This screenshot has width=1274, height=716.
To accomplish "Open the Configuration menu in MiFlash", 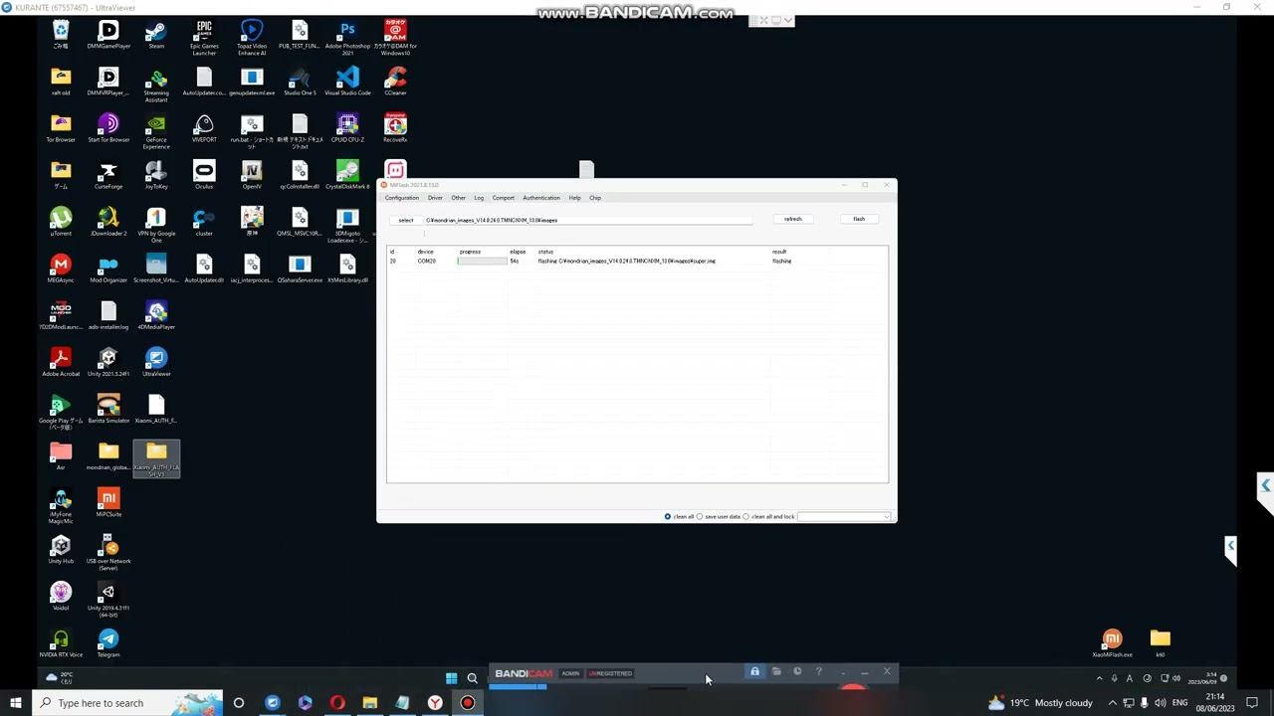I will (402, 198).
